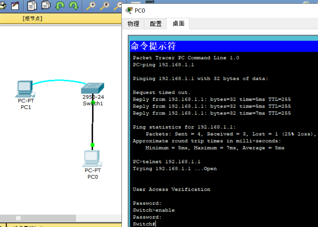This screenshot has width=318, height=227.
Task: Click the green Undo arrow
Action: pos(60,6)
